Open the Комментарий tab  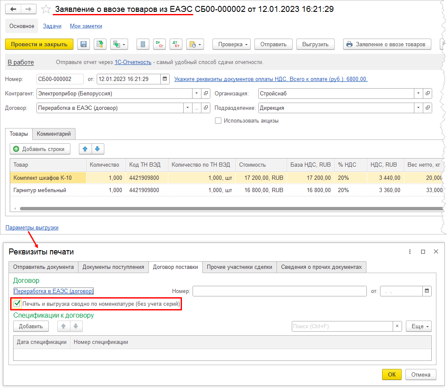54,134
